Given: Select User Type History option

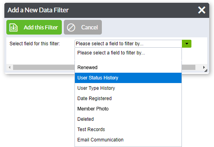Looking at the screenshot, I should click(128, 88).
